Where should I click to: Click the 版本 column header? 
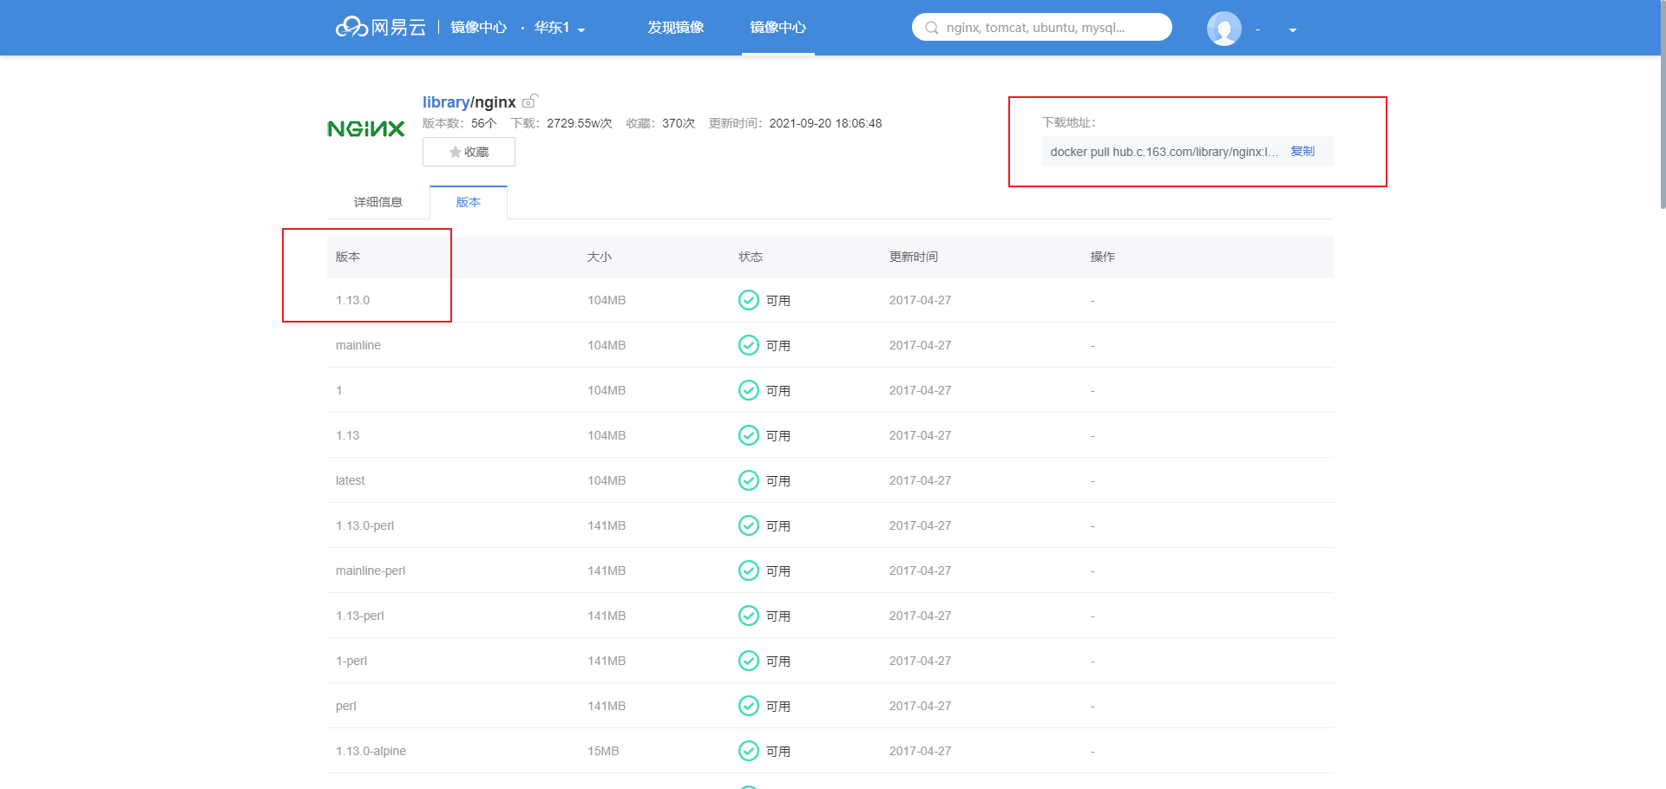tap(348, 257)
